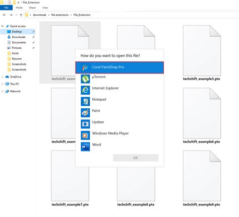Click the file extensions breadcrumb
This screenshot has height=217, width=239.
coord(60,15)
